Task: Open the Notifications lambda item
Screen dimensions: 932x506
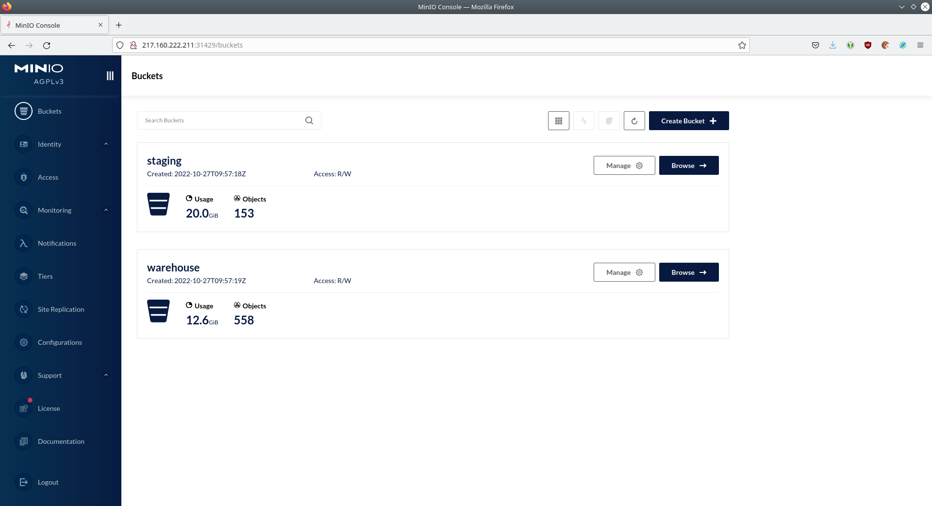Action: point(57,243)
